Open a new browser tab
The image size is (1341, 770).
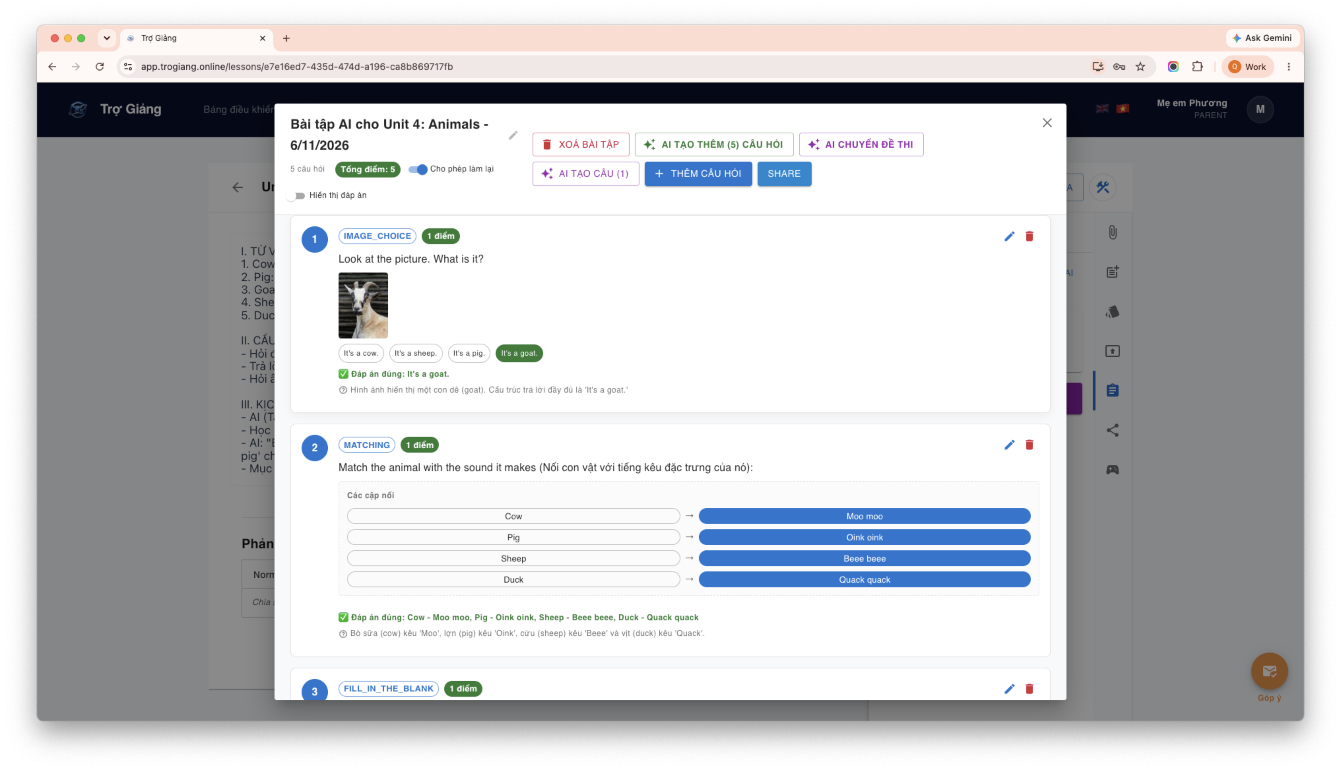tap(286, 38)
